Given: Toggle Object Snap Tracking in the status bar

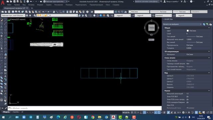Looking at the screenshot, I should tap(156, 113).
